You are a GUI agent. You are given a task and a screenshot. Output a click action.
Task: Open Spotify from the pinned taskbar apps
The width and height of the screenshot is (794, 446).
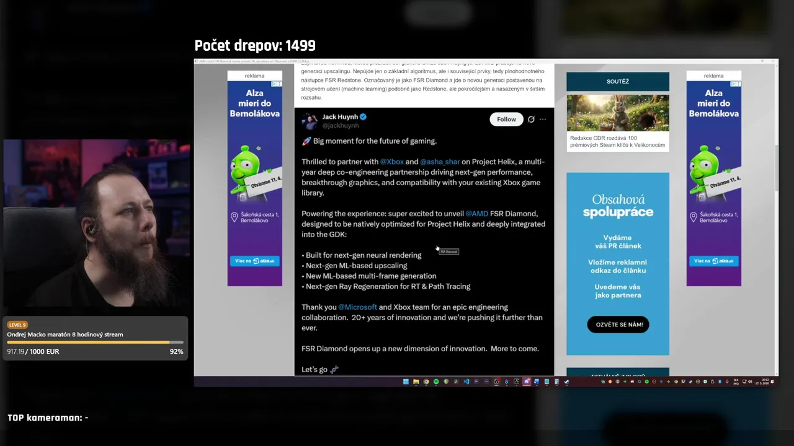[436, 382]
